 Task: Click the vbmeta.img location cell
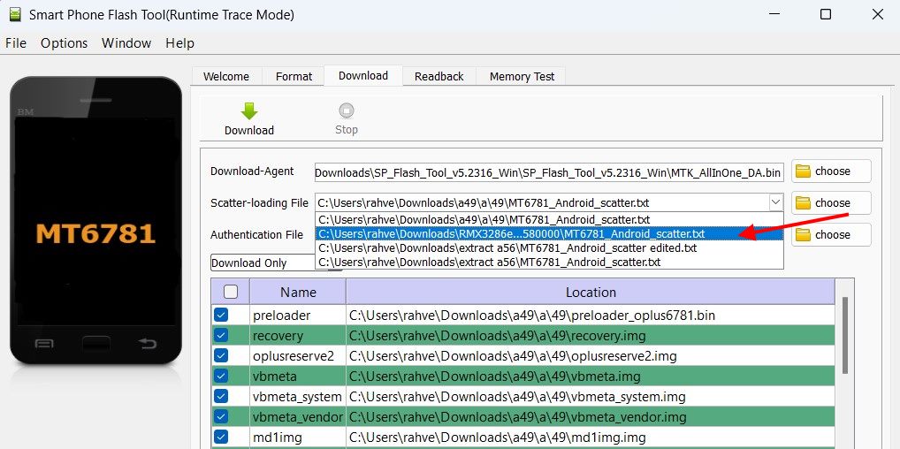(x=591, y=376)
